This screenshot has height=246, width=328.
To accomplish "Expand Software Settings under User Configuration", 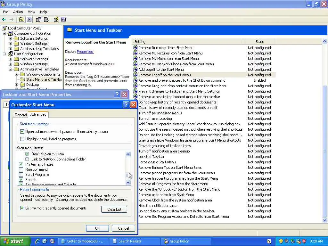I will click(10, 59).
